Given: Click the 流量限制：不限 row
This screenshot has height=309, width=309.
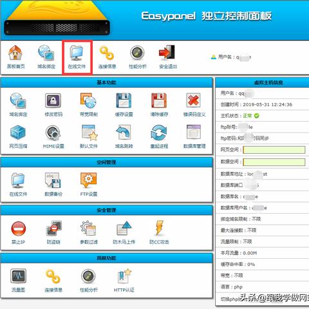Looking at the screenshot, I should pos(262,241).
